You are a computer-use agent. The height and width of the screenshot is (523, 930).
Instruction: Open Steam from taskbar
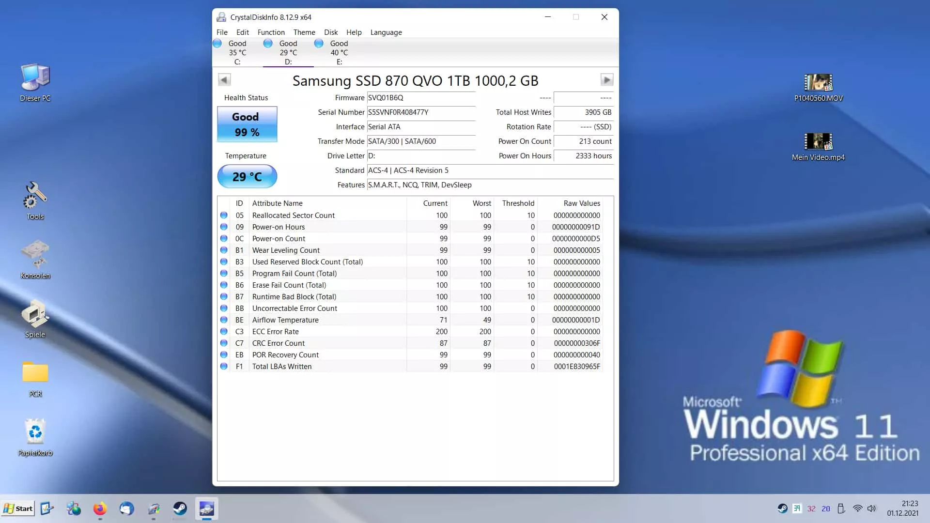tap(180, 508)
